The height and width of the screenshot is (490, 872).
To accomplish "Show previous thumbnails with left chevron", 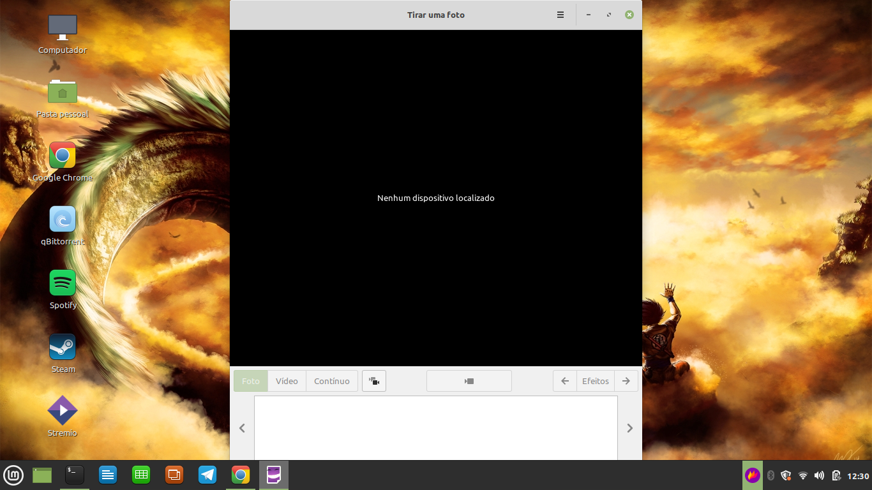I will click(242, 428).
